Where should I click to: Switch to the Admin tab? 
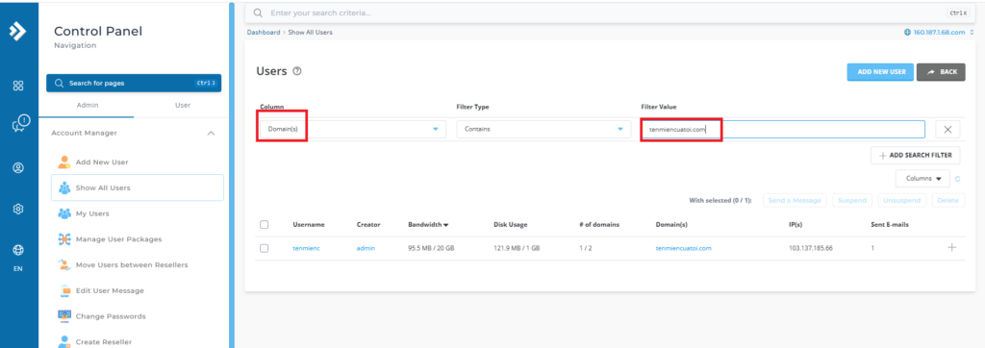[x=88, y=105]
